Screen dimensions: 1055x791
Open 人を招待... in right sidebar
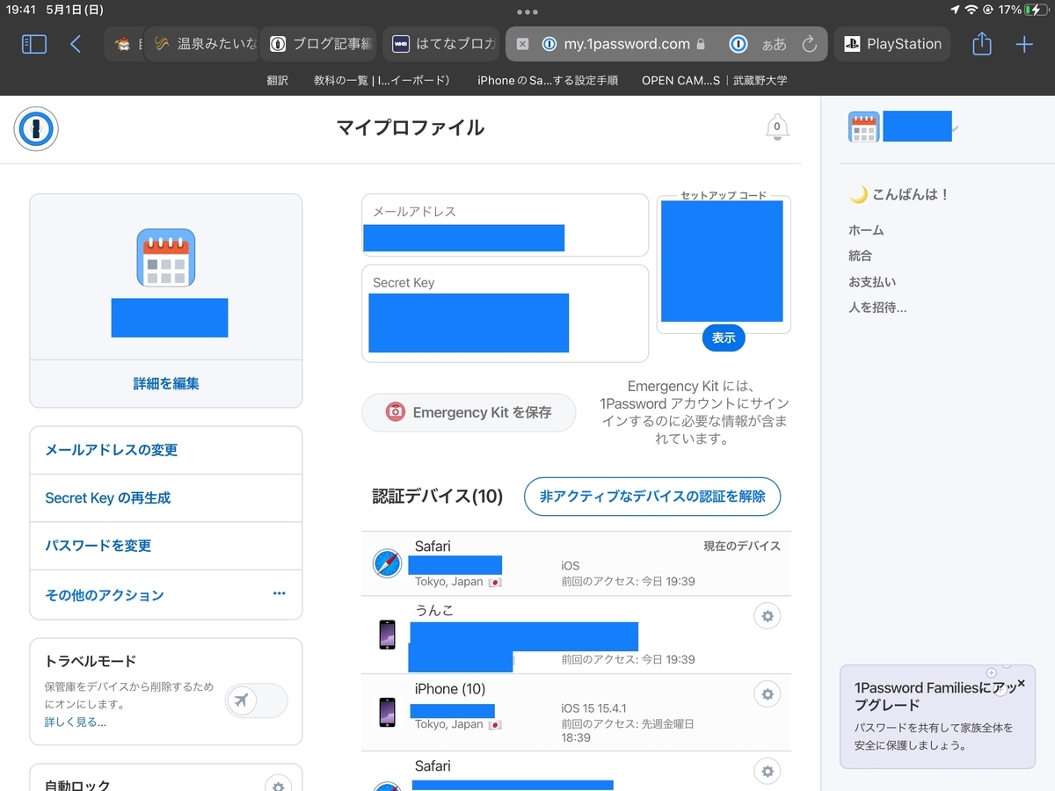877,308
